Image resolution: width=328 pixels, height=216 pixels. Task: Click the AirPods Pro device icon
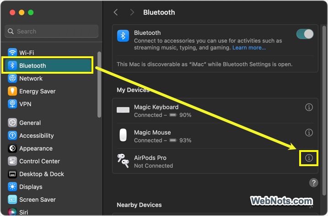tap(123, 161)
